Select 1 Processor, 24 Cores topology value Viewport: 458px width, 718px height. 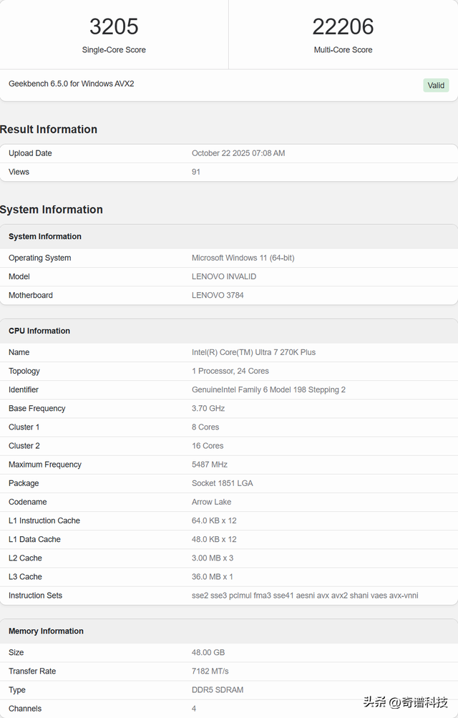click(230, 372)
